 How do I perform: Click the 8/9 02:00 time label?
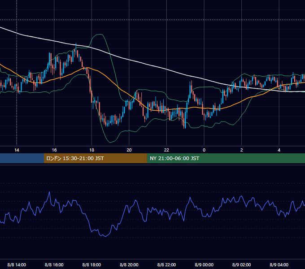[242, 265]
